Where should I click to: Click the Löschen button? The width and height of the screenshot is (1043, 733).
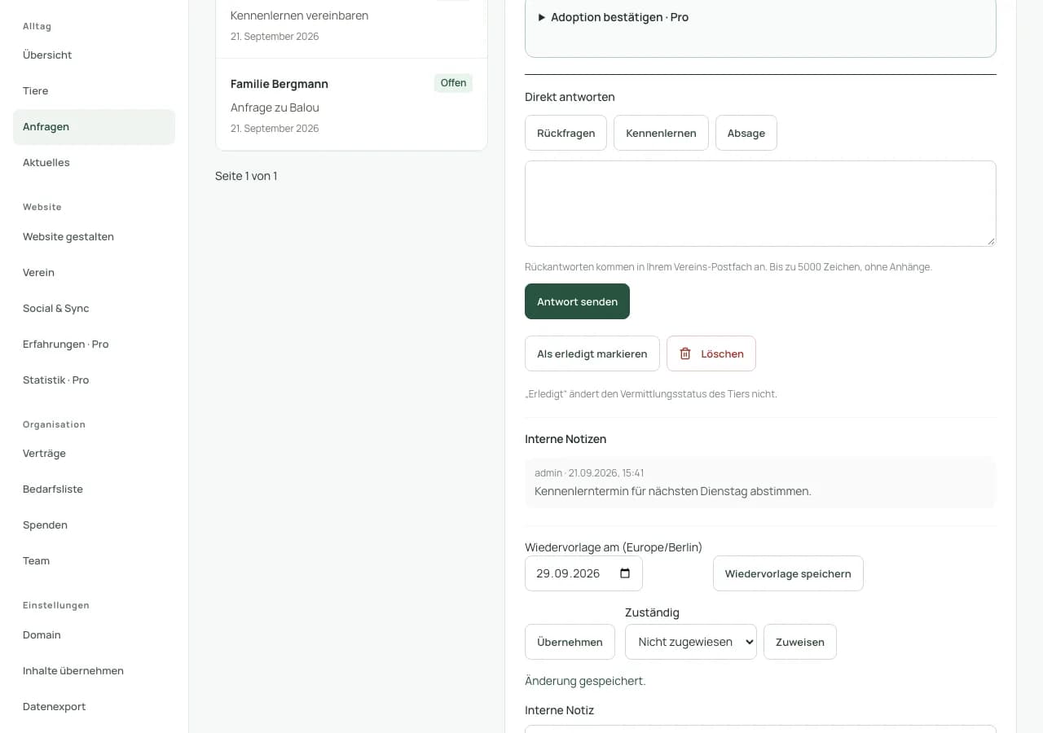point(711,353)
